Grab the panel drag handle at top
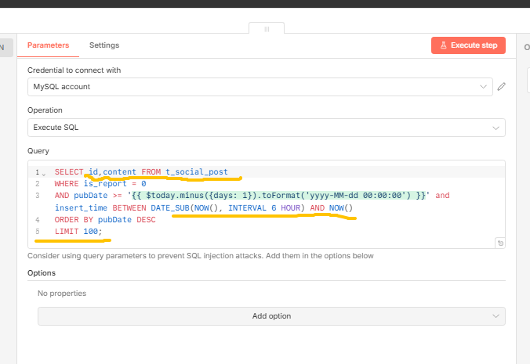Screen dimensions: 530x364 click(x=266, y=29)
